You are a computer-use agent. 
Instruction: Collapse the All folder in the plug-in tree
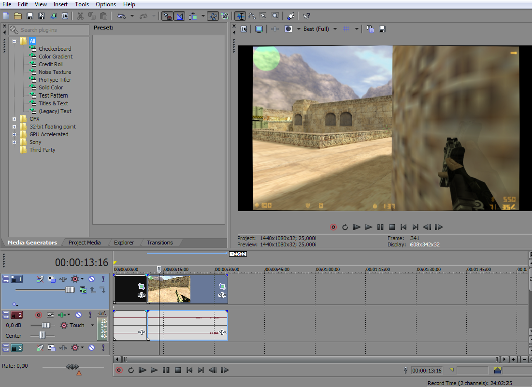(14, 42)
